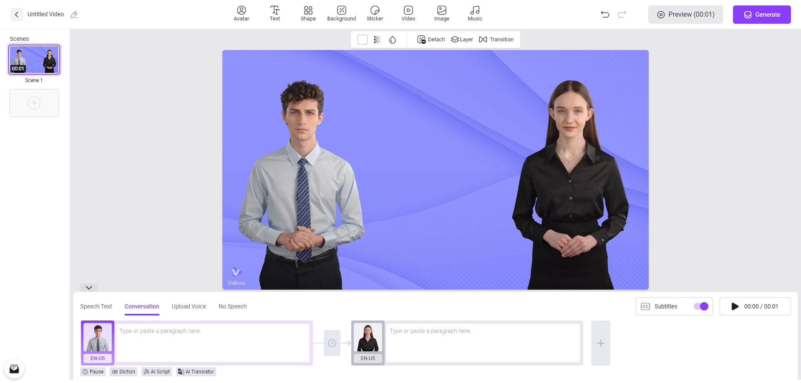Viewport: 801px width, 383px height.
Task: Click the second speaker's paragraph text field
Action: [483, 343]
